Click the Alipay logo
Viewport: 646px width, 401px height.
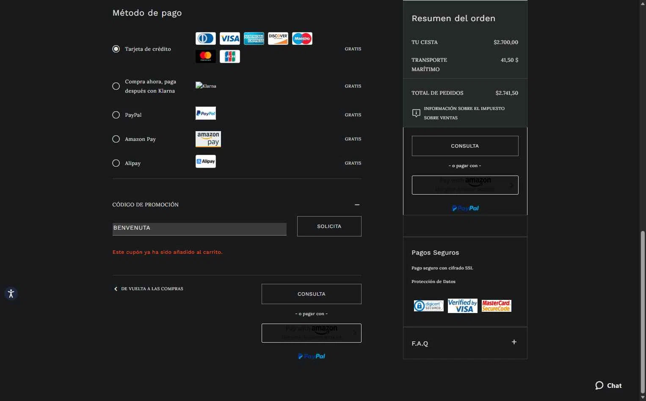click(x=206, y=161)
